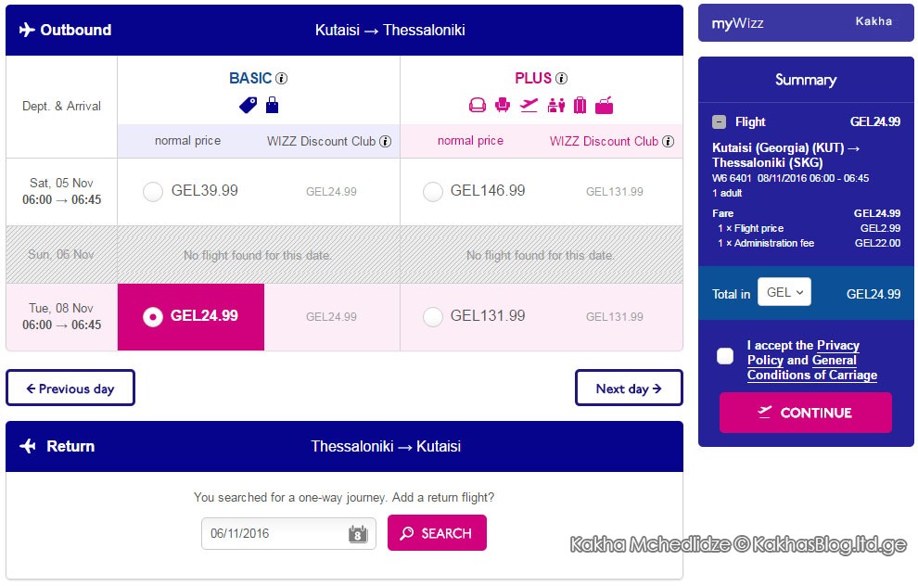Select the GEL146.99 Plus fare on 05 Nov

(x=433, y=191)
